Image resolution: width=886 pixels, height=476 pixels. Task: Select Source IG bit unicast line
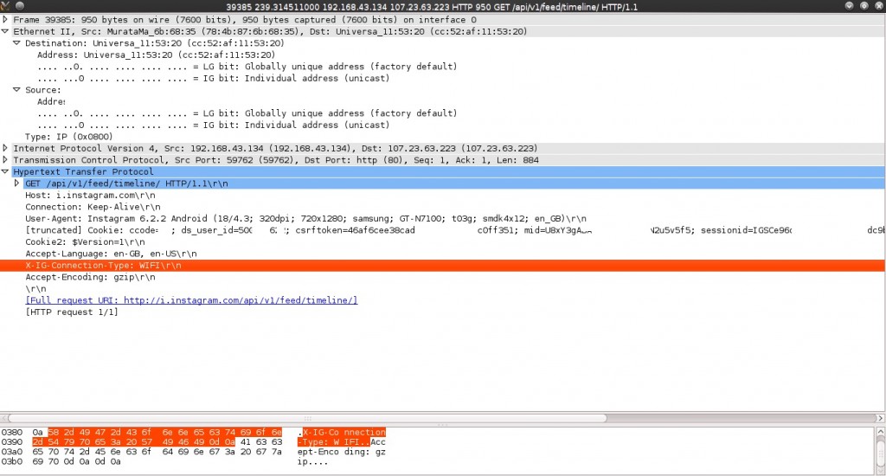(214, 125)
